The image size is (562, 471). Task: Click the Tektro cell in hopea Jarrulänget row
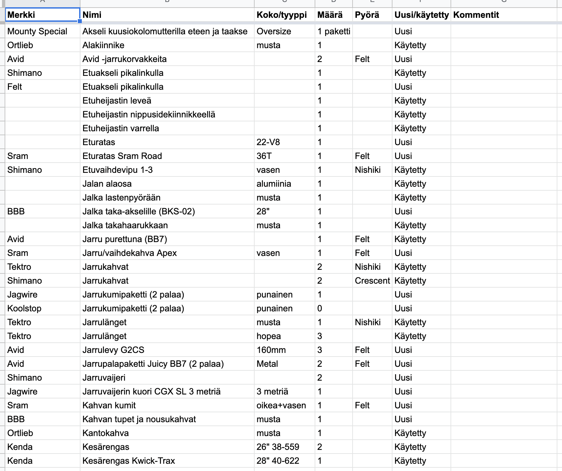(x=43, y=336)
